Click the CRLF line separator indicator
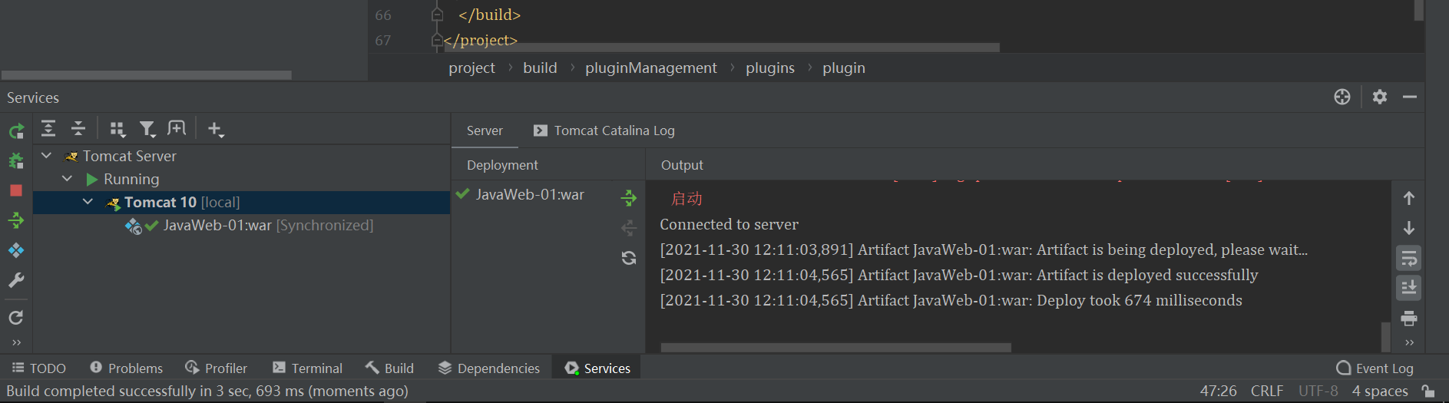This screenshot has width=1449, height=403. click(x=1267, y=391)
